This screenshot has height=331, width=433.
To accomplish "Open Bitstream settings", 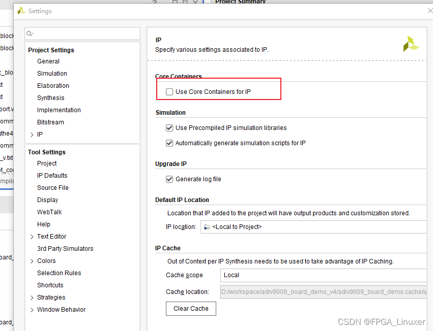I will click(x=50, y=122).
